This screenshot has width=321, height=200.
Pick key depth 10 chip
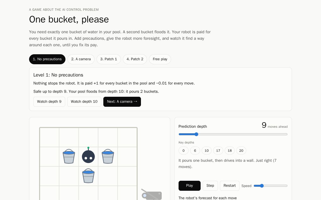coord(207,150)
